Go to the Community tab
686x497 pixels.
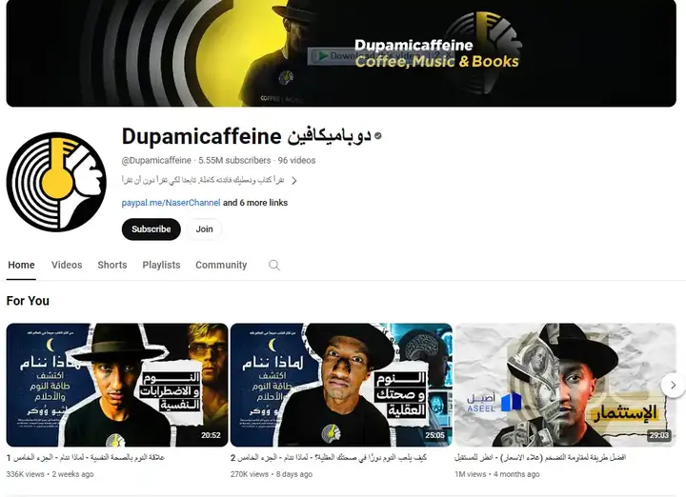(221, 266)
